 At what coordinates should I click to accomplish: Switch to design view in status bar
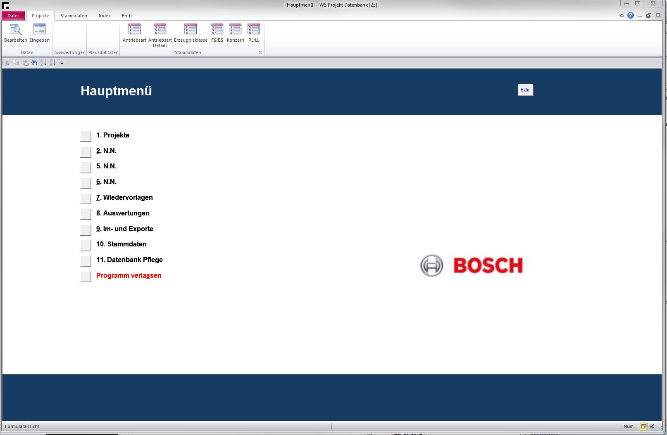652,426
